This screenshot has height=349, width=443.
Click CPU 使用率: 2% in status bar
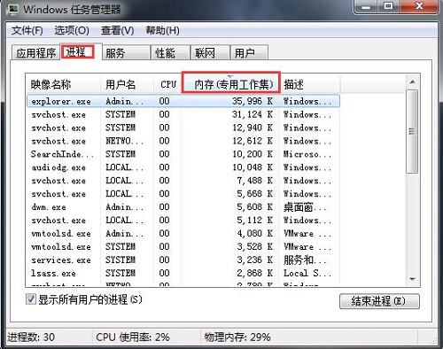pos(133,337)
